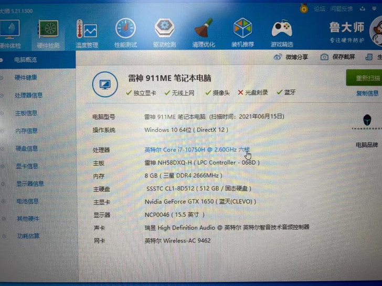Select 硬盘信息 sidebar item
Viewport: 382px width, 286px height.
pos(27,149)
